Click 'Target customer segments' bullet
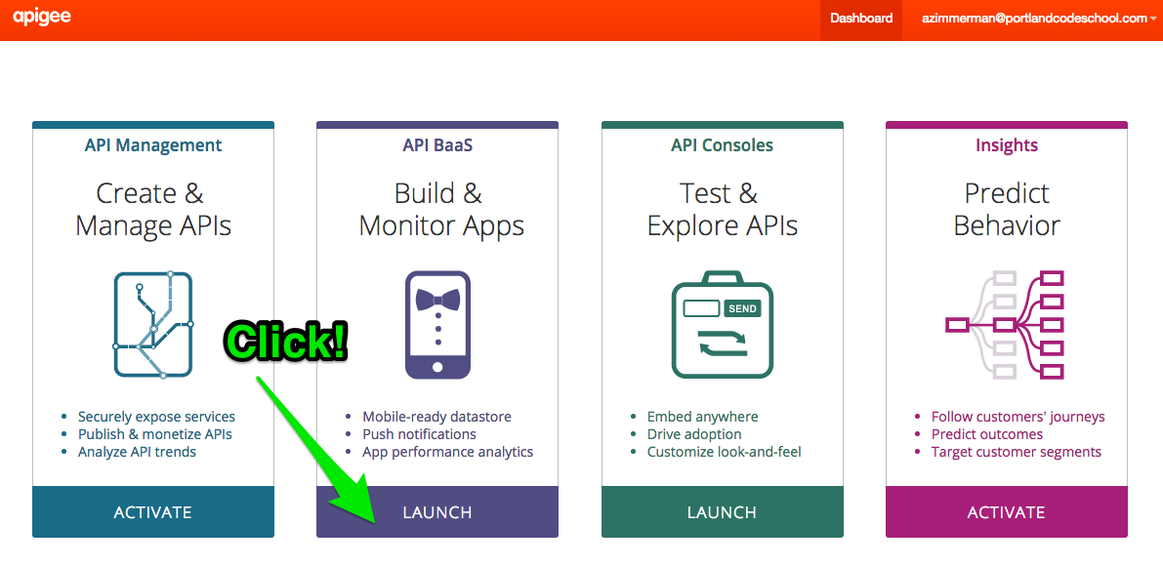The height and width of the screenshot is (566, 1163). pyautogui.click(x=1017, y=452)
